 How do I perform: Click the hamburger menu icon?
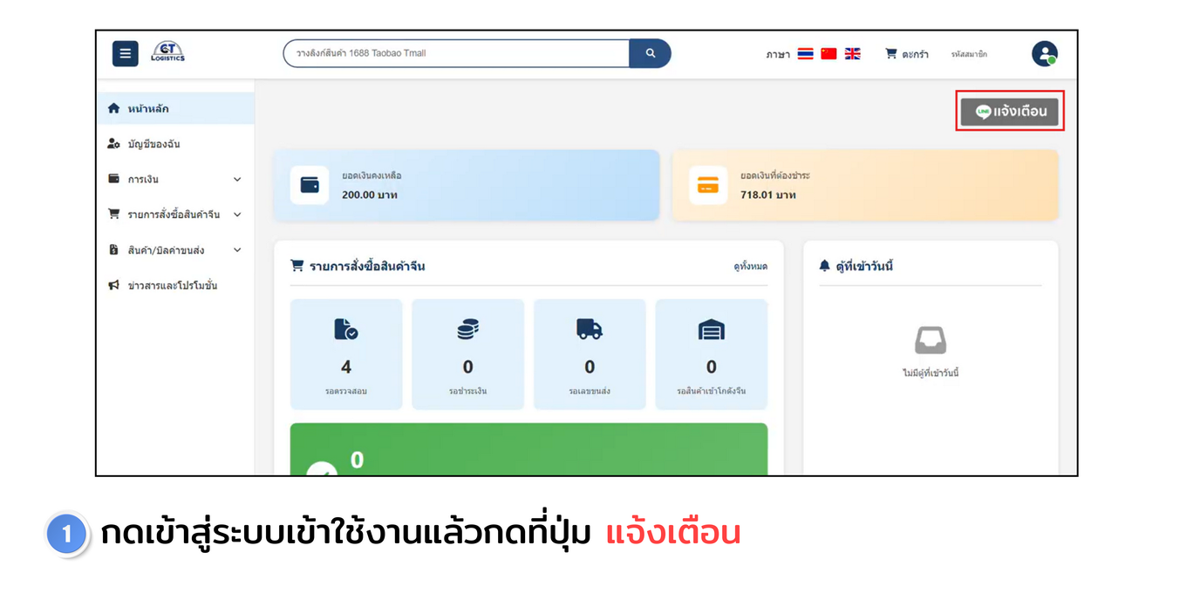[x=125, y=54]
